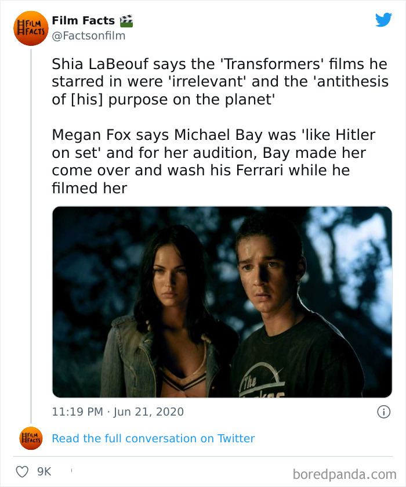Visit the boredpanda.com watermark link

coord(345,472)
